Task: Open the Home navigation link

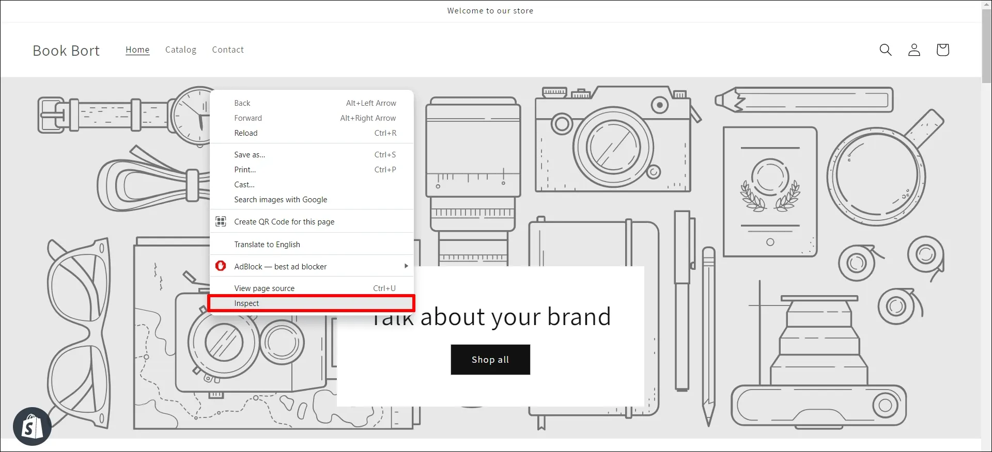Action: (137, 50)
